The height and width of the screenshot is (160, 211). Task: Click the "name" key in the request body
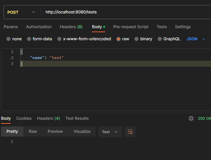[37, 58]
